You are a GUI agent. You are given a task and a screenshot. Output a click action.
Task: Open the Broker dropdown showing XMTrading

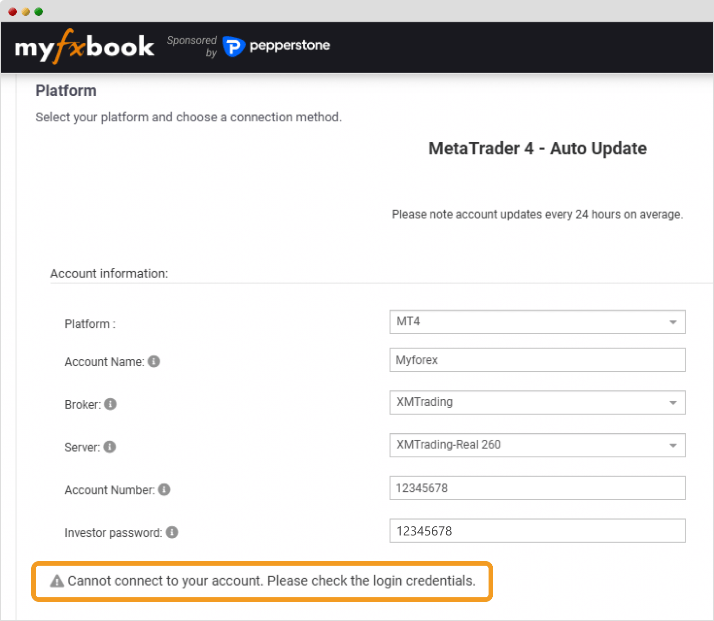[x=537, y=402]
